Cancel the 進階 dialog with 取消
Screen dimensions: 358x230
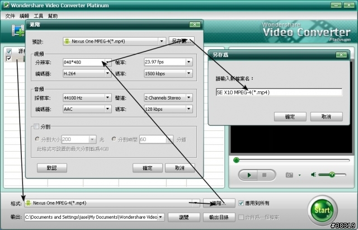tap(180, 168)
